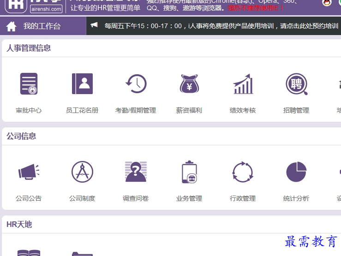This screenshot has height=256, width=341.
Task: Open the folder icon under HR天地
Action: click(82, 254)
